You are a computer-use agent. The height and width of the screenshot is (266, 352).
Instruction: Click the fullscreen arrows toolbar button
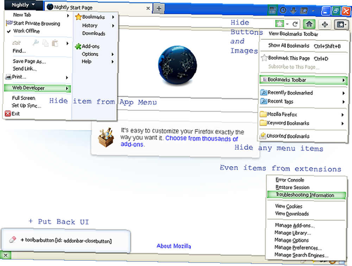[325, 24]
